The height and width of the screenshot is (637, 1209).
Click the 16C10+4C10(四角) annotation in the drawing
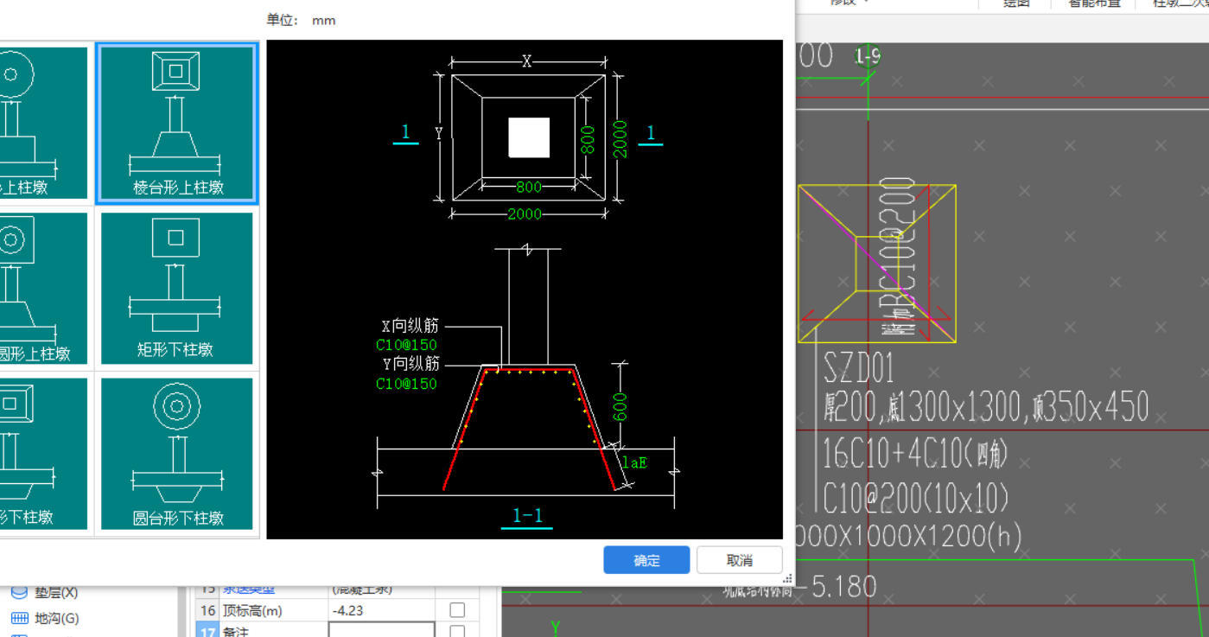(x=915, y=453)
